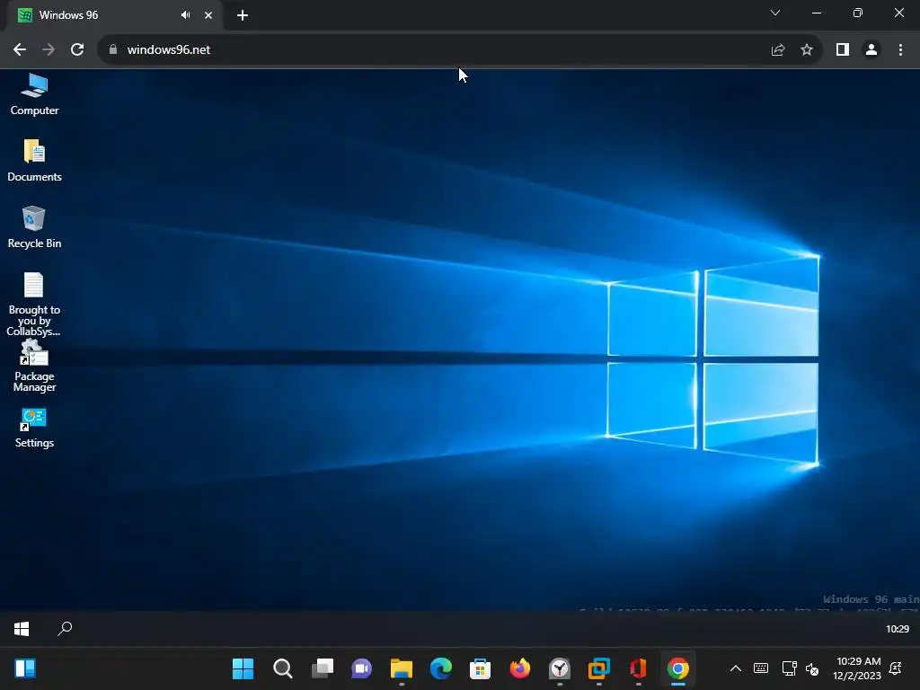Launch Firefox from the taskbar
This screenshot has height=690, width=920.
pyautogui.click(x=520, y=668)
